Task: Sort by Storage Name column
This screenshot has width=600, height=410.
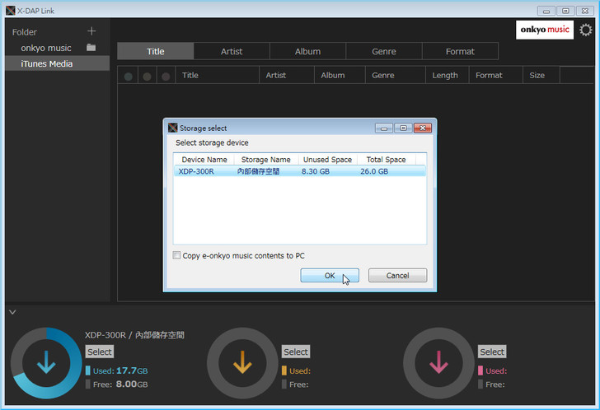Action: point(266,160)
